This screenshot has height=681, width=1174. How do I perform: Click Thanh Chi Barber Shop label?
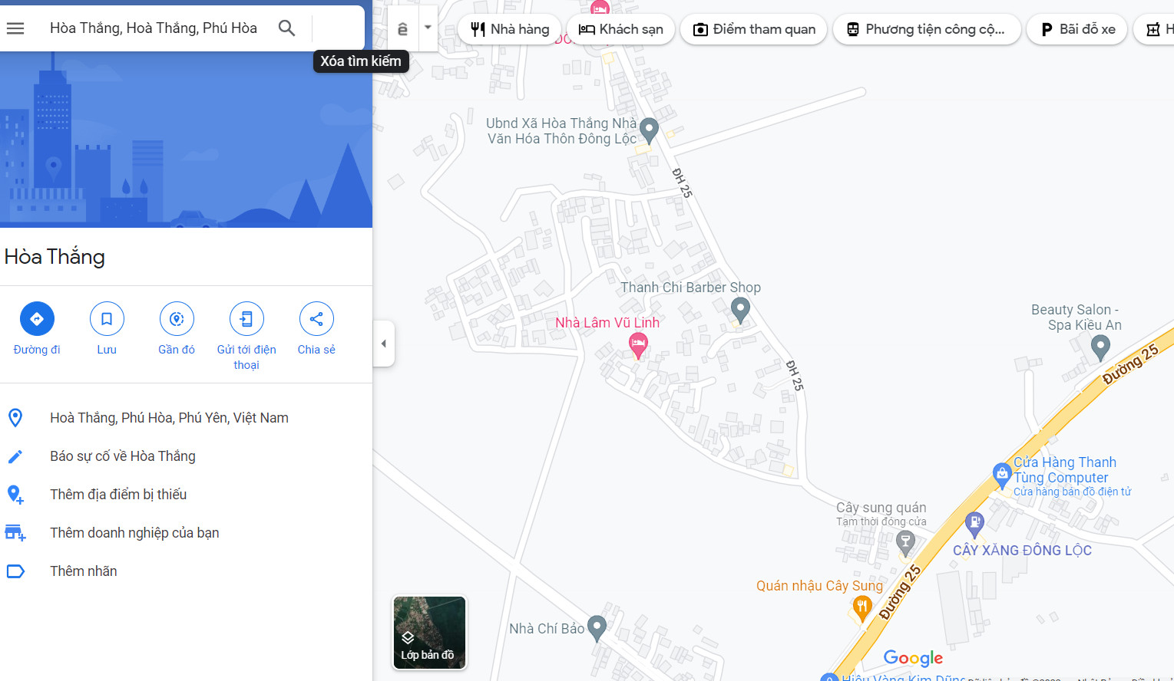691,288
